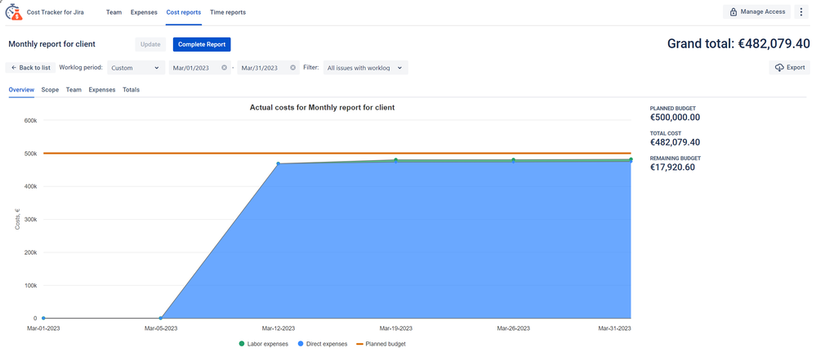816x357 pixels.
Task: Click the cloud export icon
Action: point(779,68)
